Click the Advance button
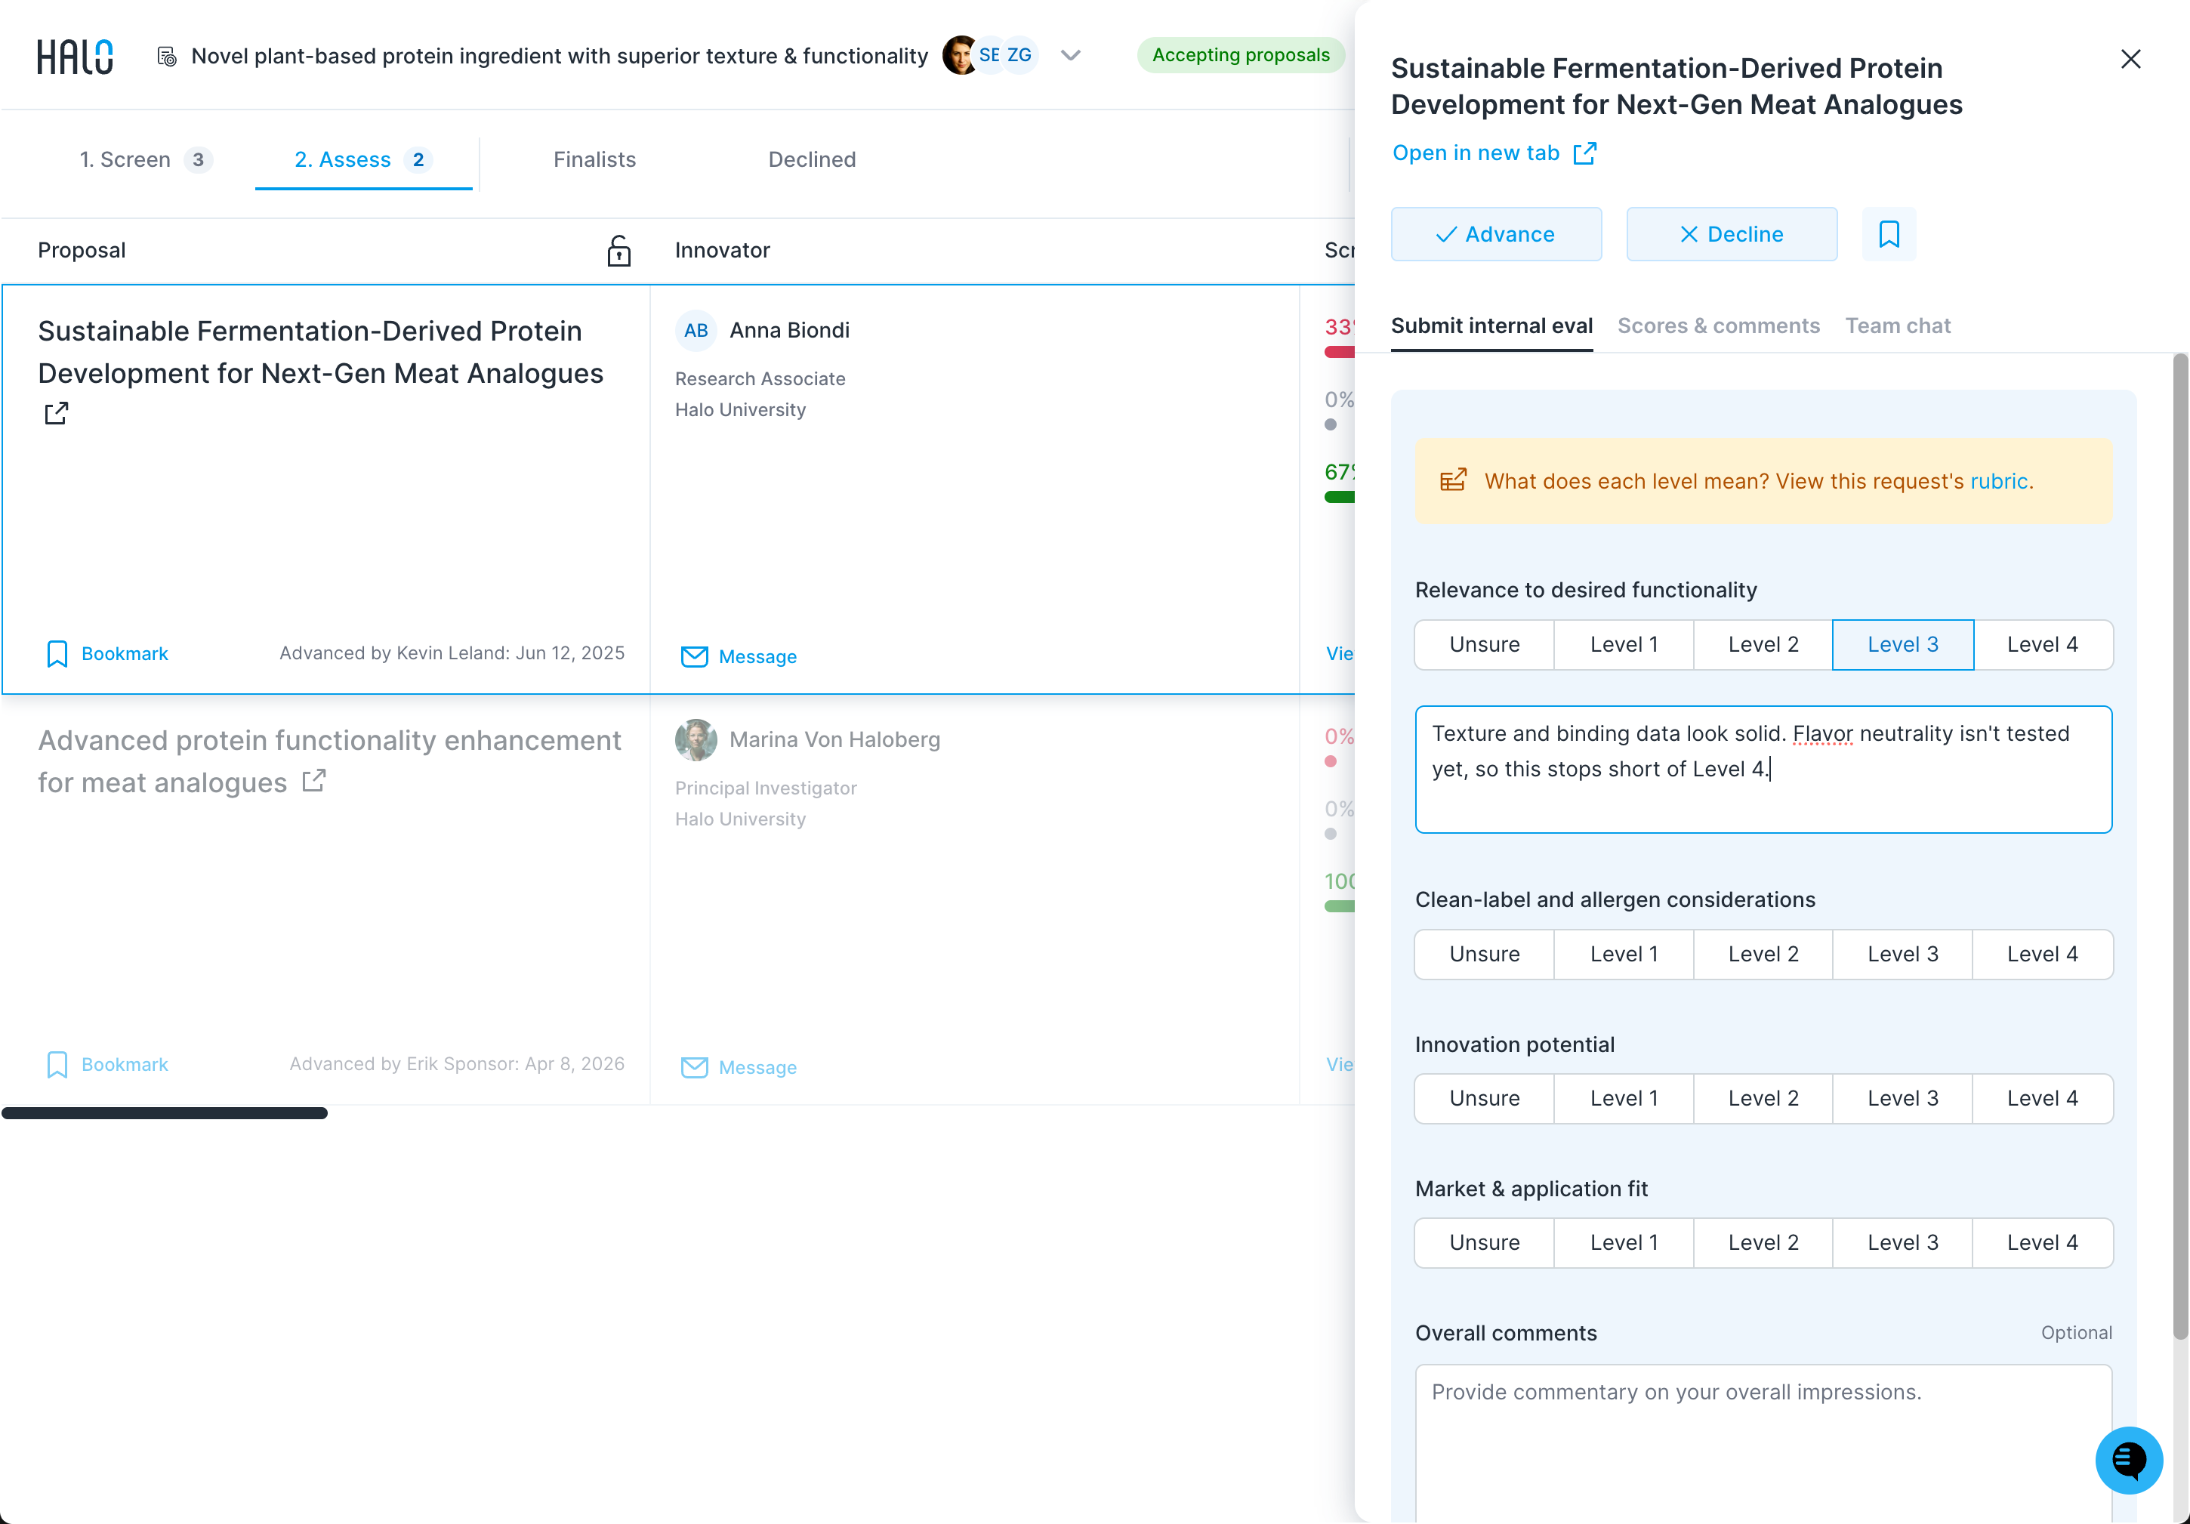This screenshot has height=1524, width=2190. 1495,233
